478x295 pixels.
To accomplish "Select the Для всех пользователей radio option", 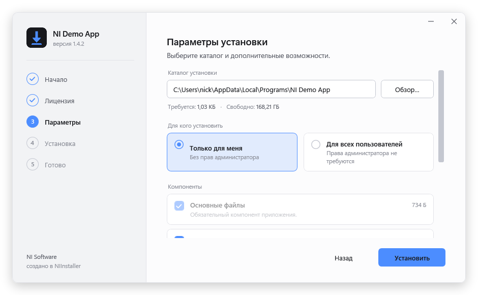I will (x=369, y=152).
